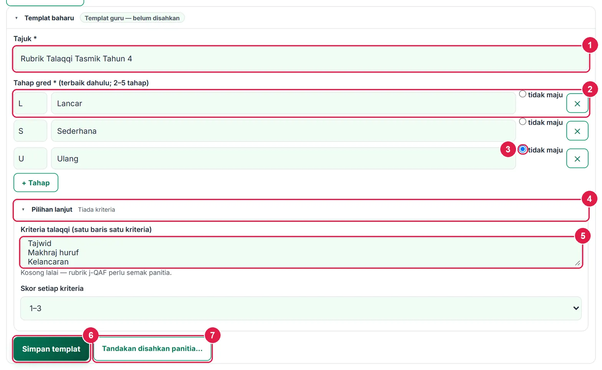This screenshot has height=370, width=602.
Task: Edit the Lancar grade name field
Action: click(x=283, y=104)
